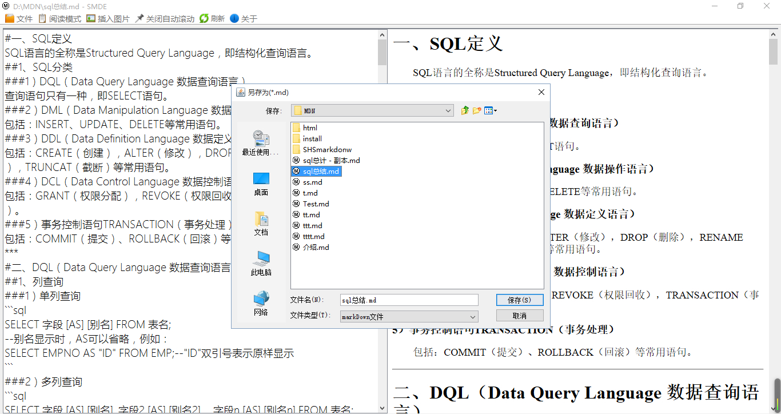The height and width of the screenshot is (414, 781).
Task: Open the view menu icon dropdown
Action: point(491,110)
